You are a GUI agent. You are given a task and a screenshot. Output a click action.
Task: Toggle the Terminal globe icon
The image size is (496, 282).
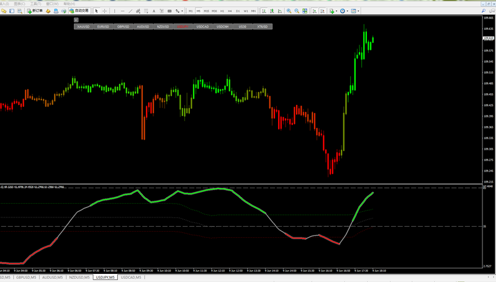tap(64, 11)
